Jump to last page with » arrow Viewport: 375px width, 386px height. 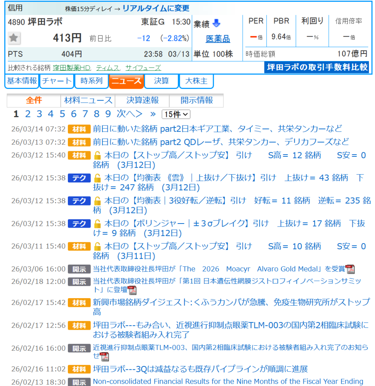[x=153, y=114]
